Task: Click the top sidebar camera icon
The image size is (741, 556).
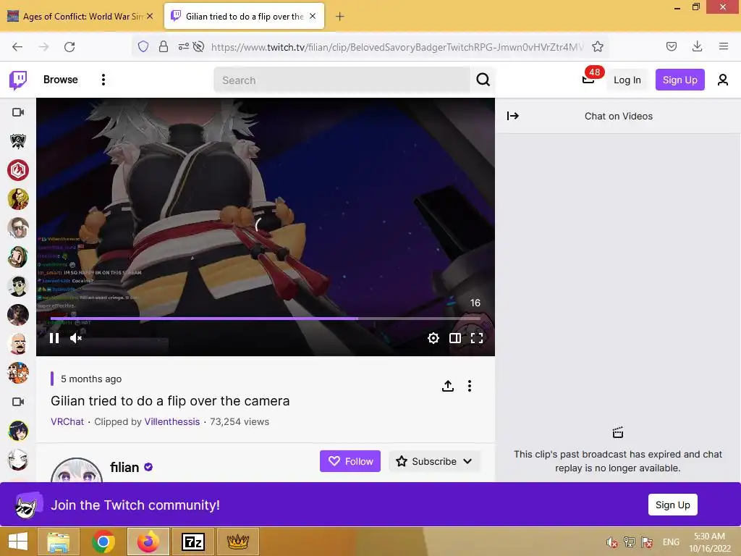Action: [x=18, y=112]
